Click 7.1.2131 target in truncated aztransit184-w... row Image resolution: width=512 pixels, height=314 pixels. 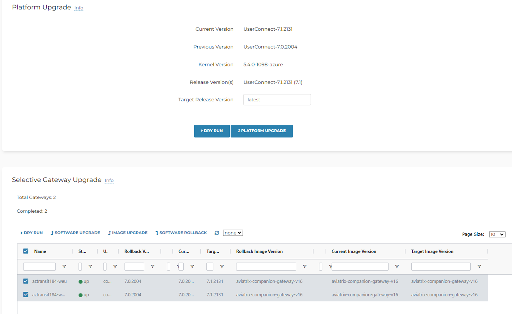[215, 294]
